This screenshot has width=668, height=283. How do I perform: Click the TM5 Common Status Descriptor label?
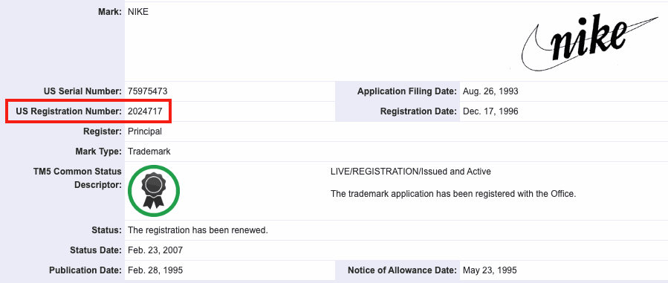click(77, 178)
